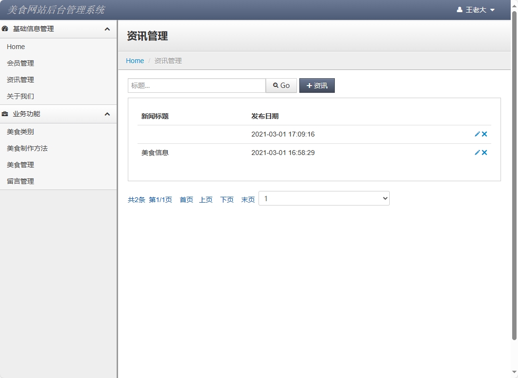
Task: Click the user icon next to 王老大
Action: (x=459, y=9)
